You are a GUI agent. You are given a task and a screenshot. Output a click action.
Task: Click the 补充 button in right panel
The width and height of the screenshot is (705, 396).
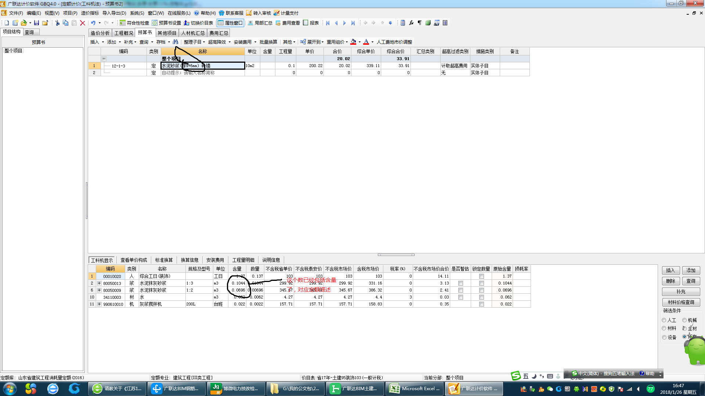[681, 291]
